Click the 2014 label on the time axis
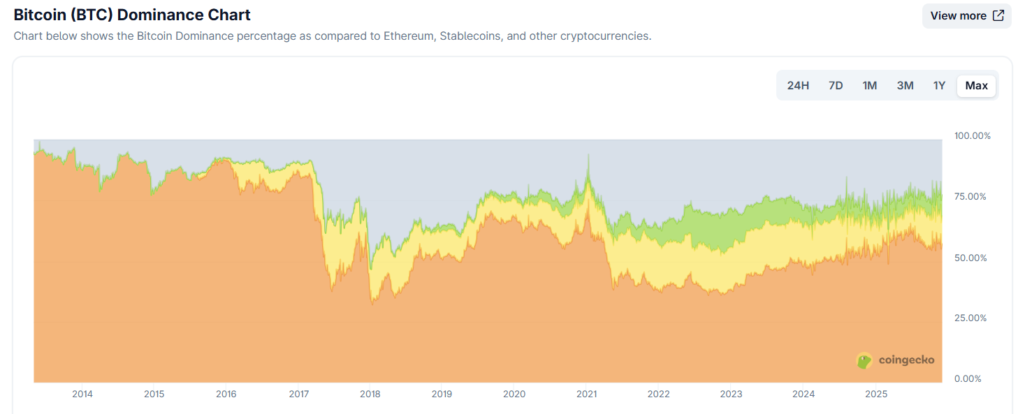The height and width of the screenshot is (414, 1018). point(82,394)
